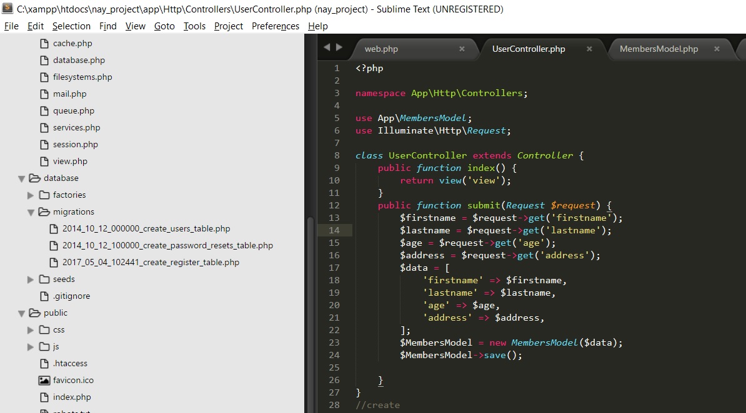Click the forward navigation arrow above the tabs

click(x=338, y=48)
